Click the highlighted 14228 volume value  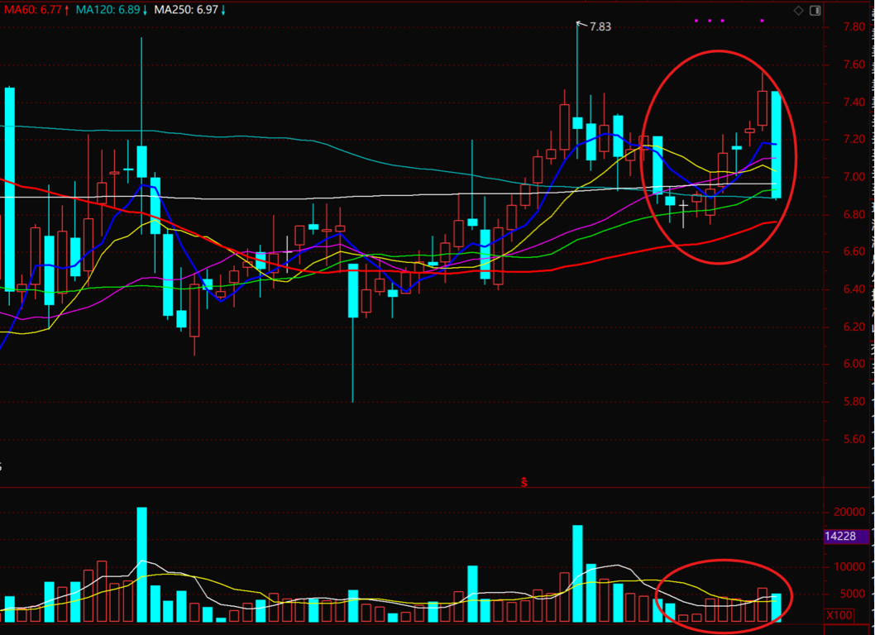pos(846,537)
